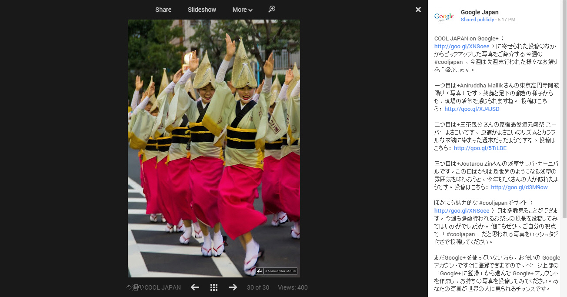Open the Google Japan profile name
The width and height of the screenshot is (567, 297).
coord(480,12)
